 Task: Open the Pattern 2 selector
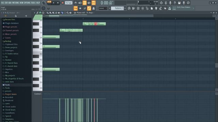point(117,8)
